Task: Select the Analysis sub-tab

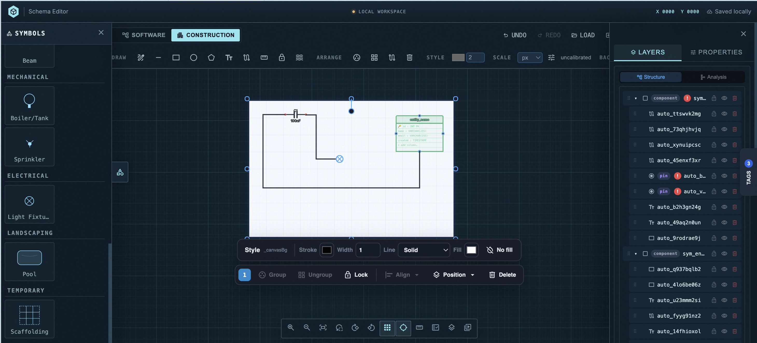Action: 713,77
